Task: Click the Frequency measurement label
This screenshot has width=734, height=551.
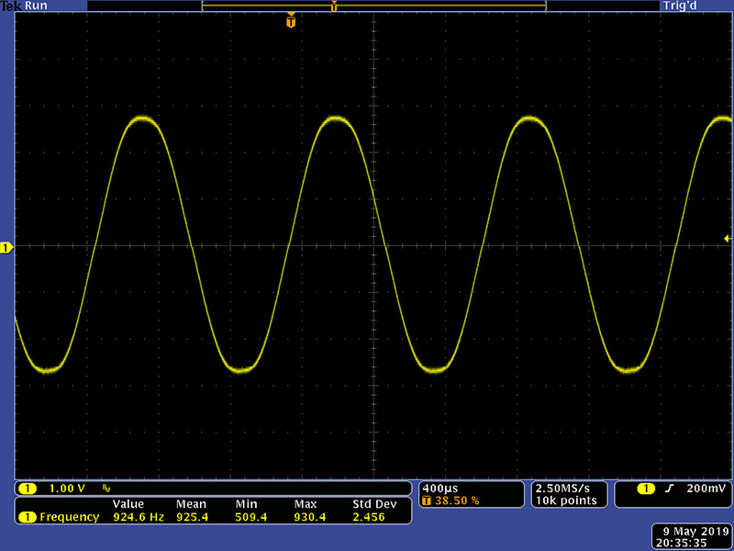Action: tap(69, 517)
